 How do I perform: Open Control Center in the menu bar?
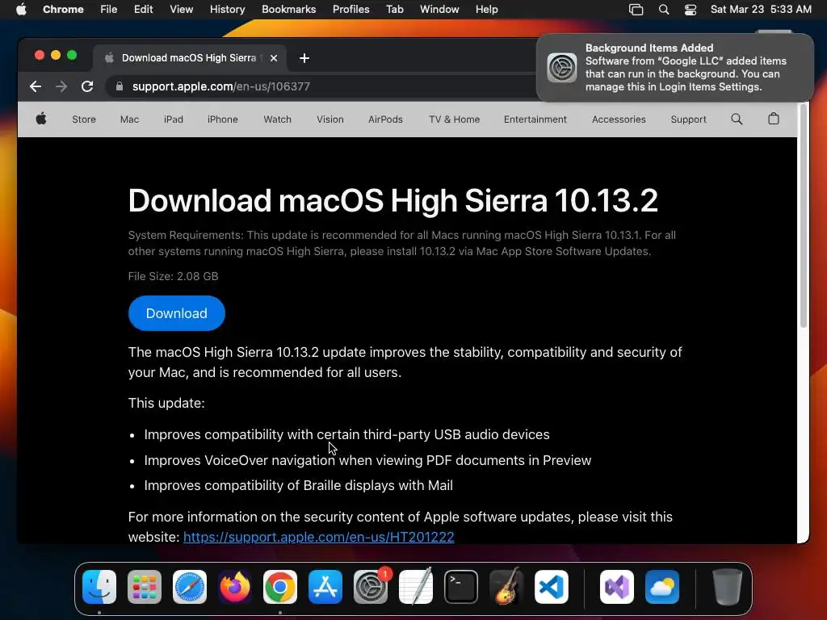coord(691,10)
